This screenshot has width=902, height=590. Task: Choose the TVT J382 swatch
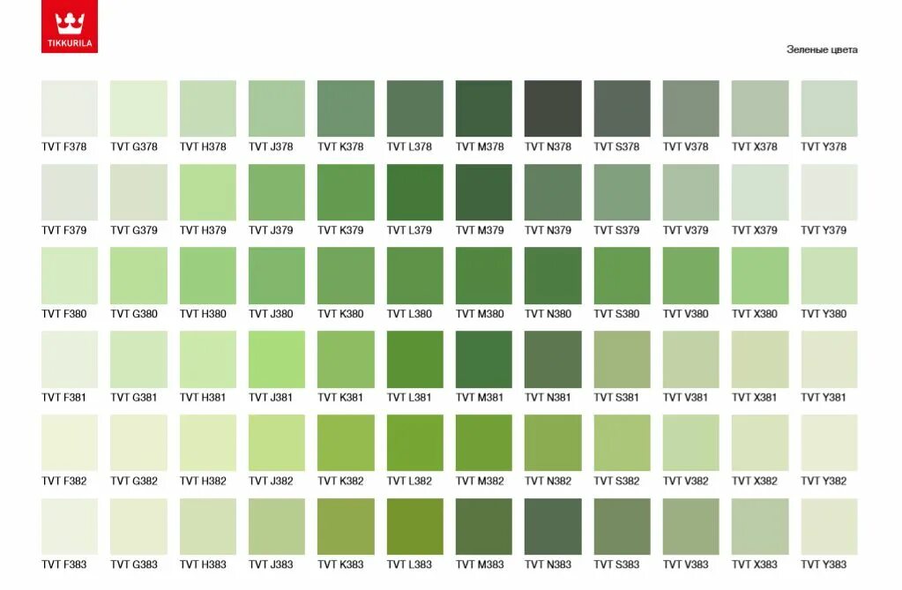coord(277,443)
